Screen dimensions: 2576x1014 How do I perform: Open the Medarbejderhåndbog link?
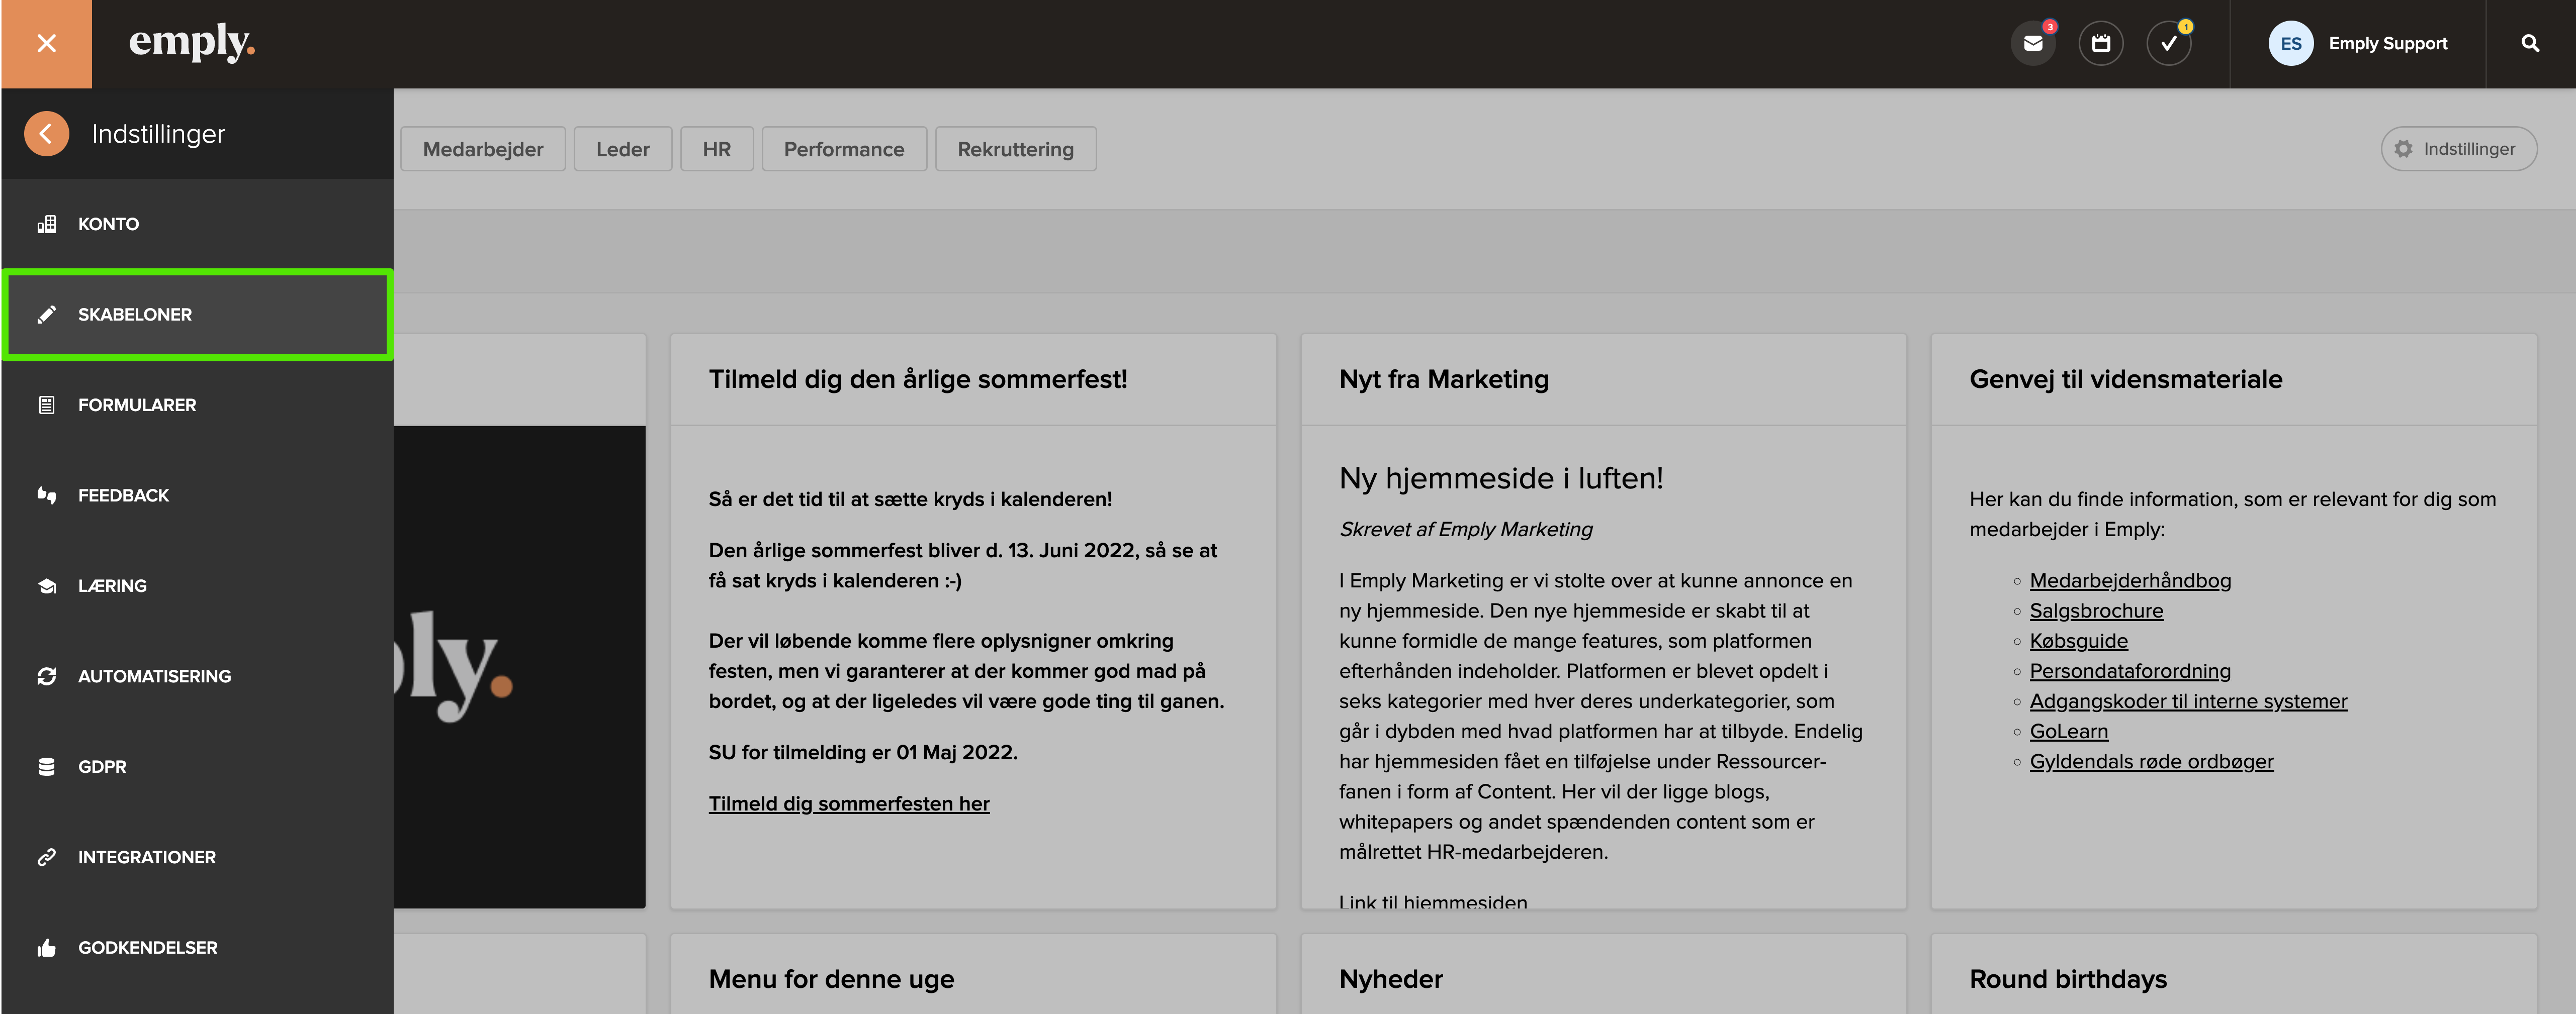(x=2130, y=579)
